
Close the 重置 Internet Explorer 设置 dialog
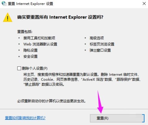click(x=144, y=4)
